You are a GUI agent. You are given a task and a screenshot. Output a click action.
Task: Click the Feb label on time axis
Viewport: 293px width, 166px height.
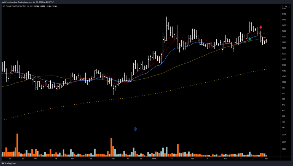pyautogui.click(x=192, y=158)
